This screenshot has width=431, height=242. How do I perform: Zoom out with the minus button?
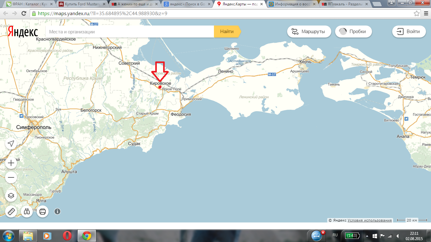[x=11, y=177]
